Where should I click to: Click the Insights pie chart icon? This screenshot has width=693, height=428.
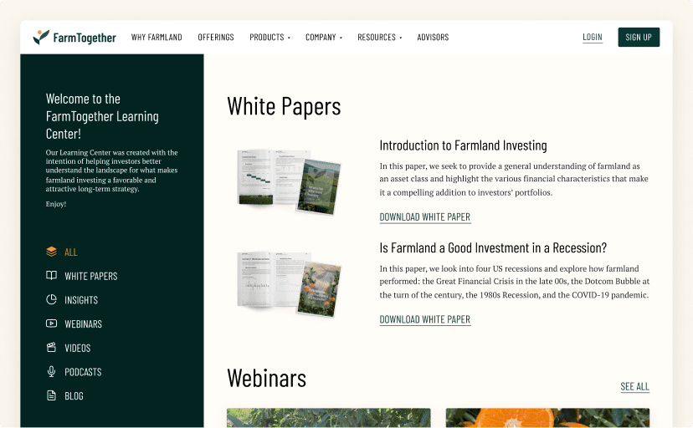pyautogui.click(x=51, y=299)
